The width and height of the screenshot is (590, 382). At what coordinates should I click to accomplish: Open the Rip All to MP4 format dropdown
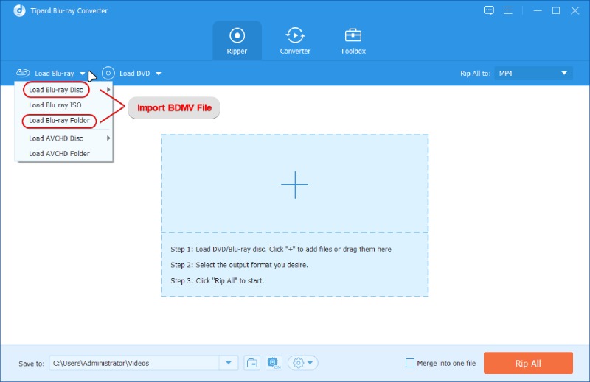(x=533, y=74)
